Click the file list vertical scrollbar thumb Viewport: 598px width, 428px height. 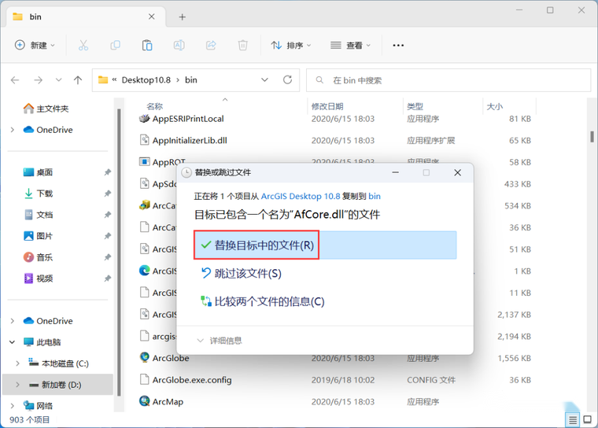592,137
